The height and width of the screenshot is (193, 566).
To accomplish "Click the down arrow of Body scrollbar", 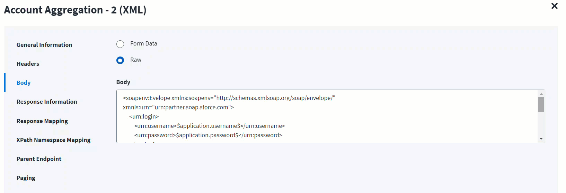I will tap(541, 139).
